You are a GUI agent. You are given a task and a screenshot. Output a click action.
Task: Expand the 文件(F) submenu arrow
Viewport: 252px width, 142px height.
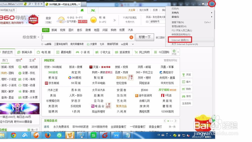pos(212,13)
